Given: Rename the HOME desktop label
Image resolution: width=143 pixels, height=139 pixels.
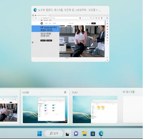Looking at the screenshot, I should point(26,92).
